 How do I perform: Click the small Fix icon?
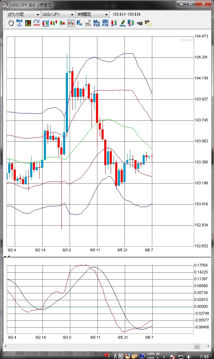pos(80,23)
